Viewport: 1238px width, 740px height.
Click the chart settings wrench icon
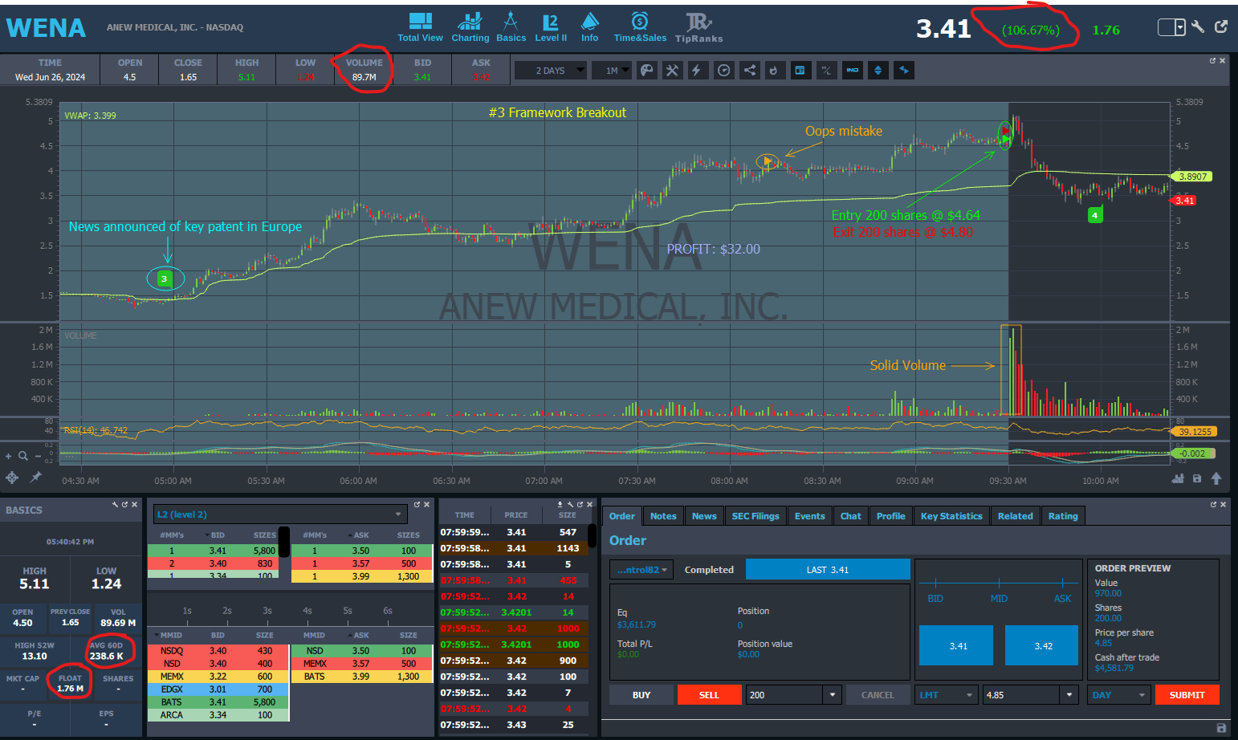[672, 71]
